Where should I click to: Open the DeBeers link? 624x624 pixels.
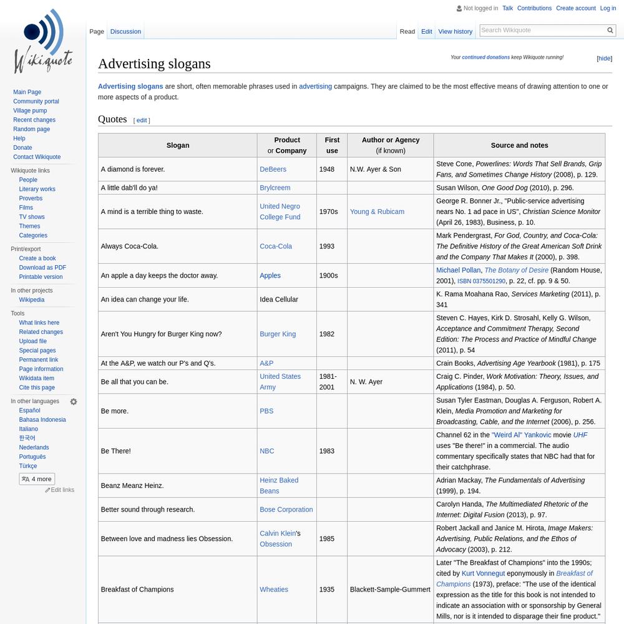(273, 169)
